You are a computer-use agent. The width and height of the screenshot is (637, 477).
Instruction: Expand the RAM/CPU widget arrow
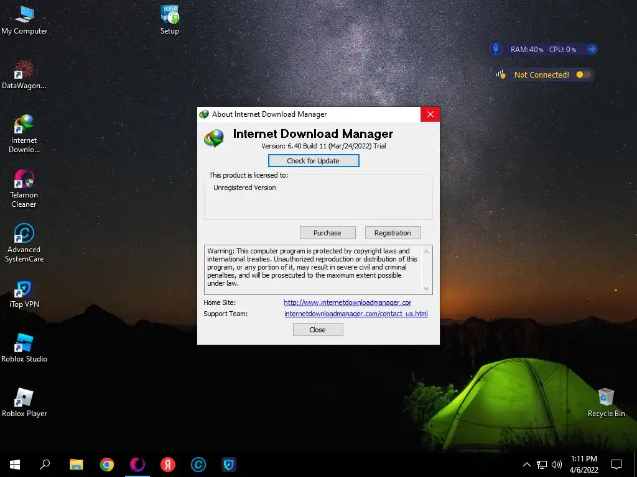tap(592, 49)
